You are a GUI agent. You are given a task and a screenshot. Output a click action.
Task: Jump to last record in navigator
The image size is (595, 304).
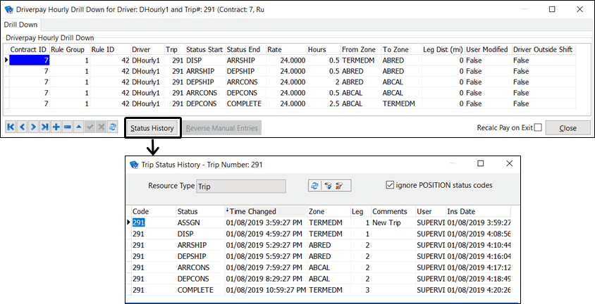tap(45, 127)
